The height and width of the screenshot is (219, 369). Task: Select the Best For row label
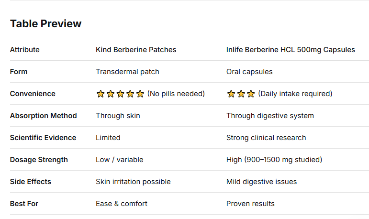pos(24,204)
